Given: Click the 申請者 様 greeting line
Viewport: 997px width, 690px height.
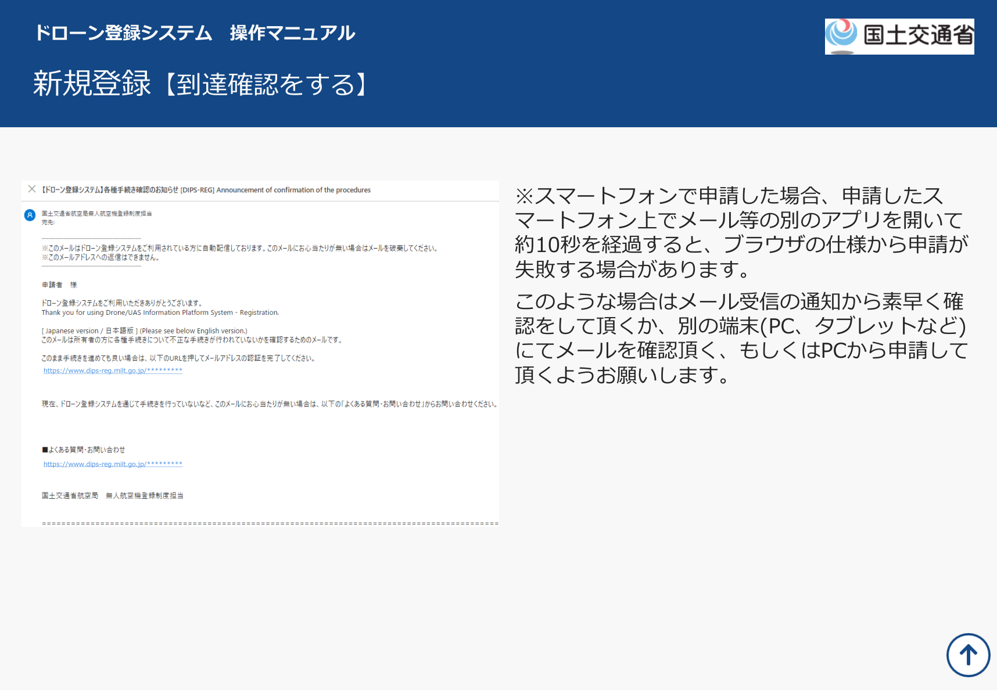Looking at the screenshot, I should pos(59,285).
